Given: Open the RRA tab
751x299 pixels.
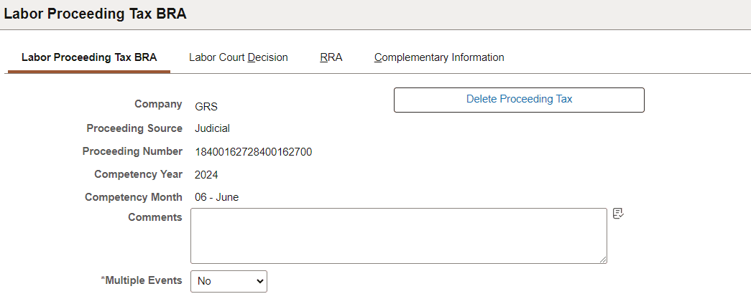Looking at the screenshot, I should [331, 57].
